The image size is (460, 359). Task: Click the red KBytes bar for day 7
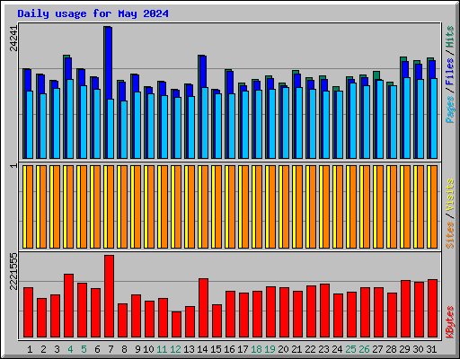point(109,296)
